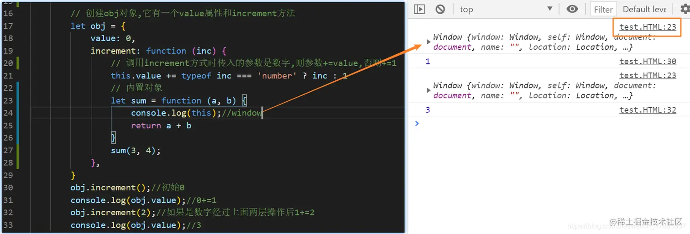The height and width of the screenshot is (234, 690).
Task: Focus the console Filter input field
Action: click(x=603, y=9)
